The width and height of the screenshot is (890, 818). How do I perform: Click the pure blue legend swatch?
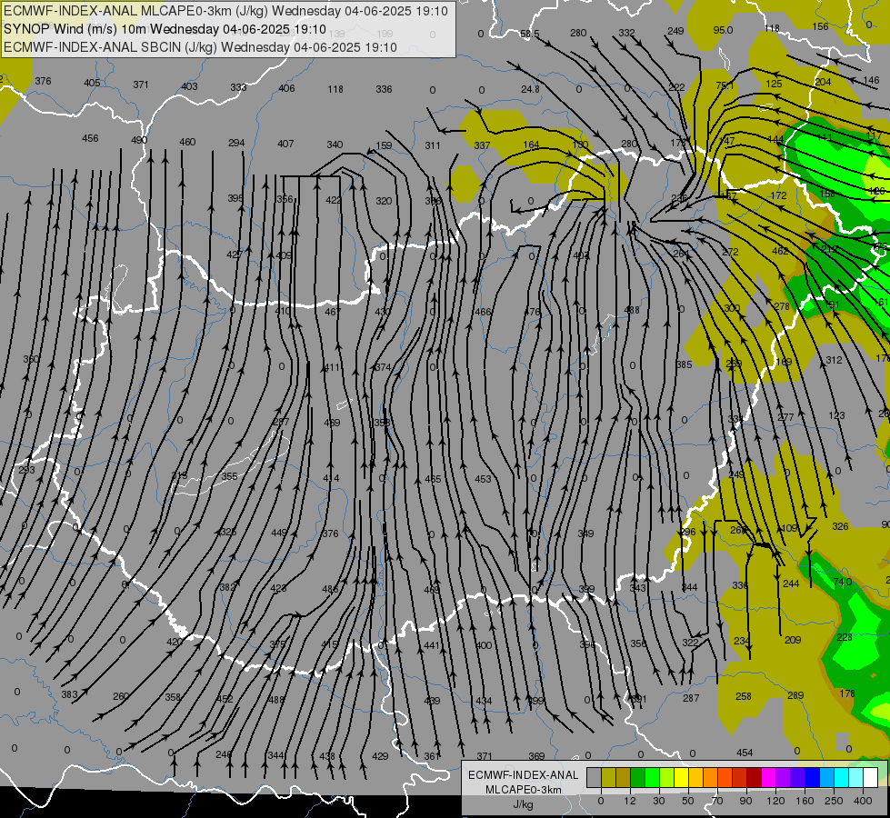pos(813,777)
